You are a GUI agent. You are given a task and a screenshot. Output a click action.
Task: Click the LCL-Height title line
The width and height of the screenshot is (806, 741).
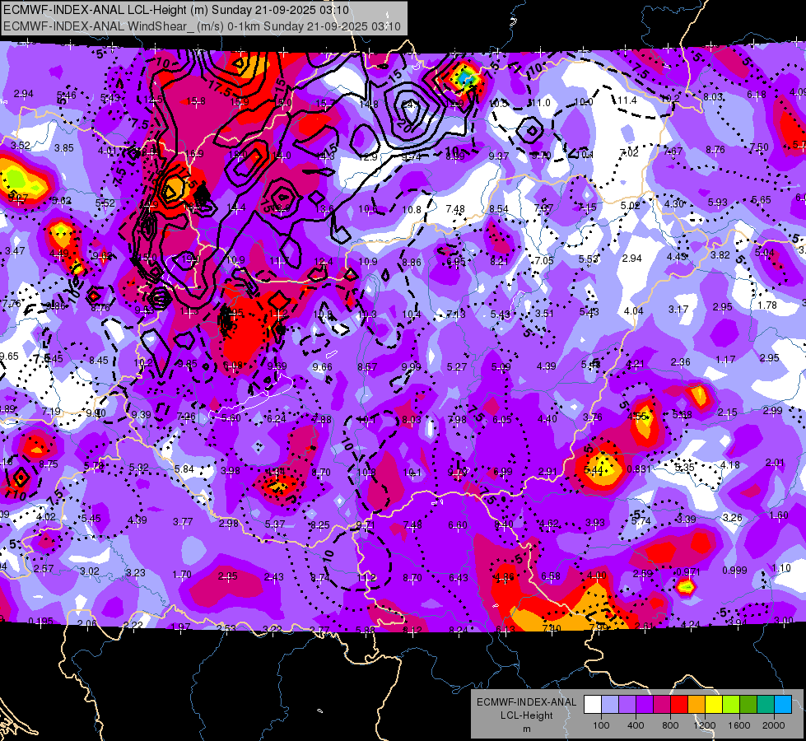point(176,10)
